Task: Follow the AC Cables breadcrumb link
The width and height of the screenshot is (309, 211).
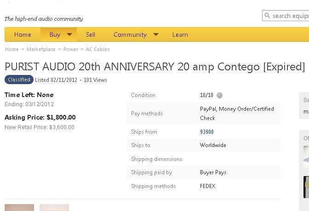Action: coord(97,49)
